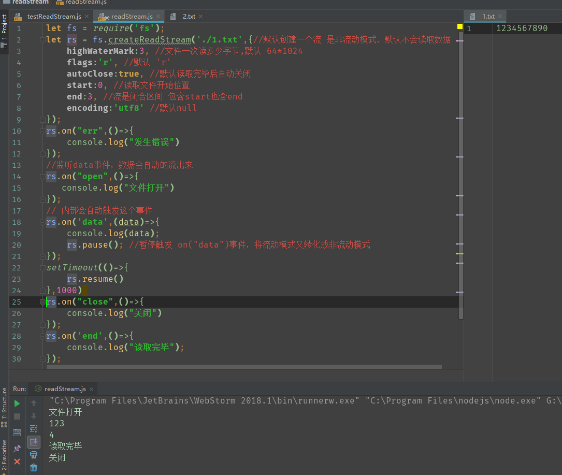Collapse the close handler fold at line 25
The height and width of the screenshot is (475, 562).
(42, 302)
